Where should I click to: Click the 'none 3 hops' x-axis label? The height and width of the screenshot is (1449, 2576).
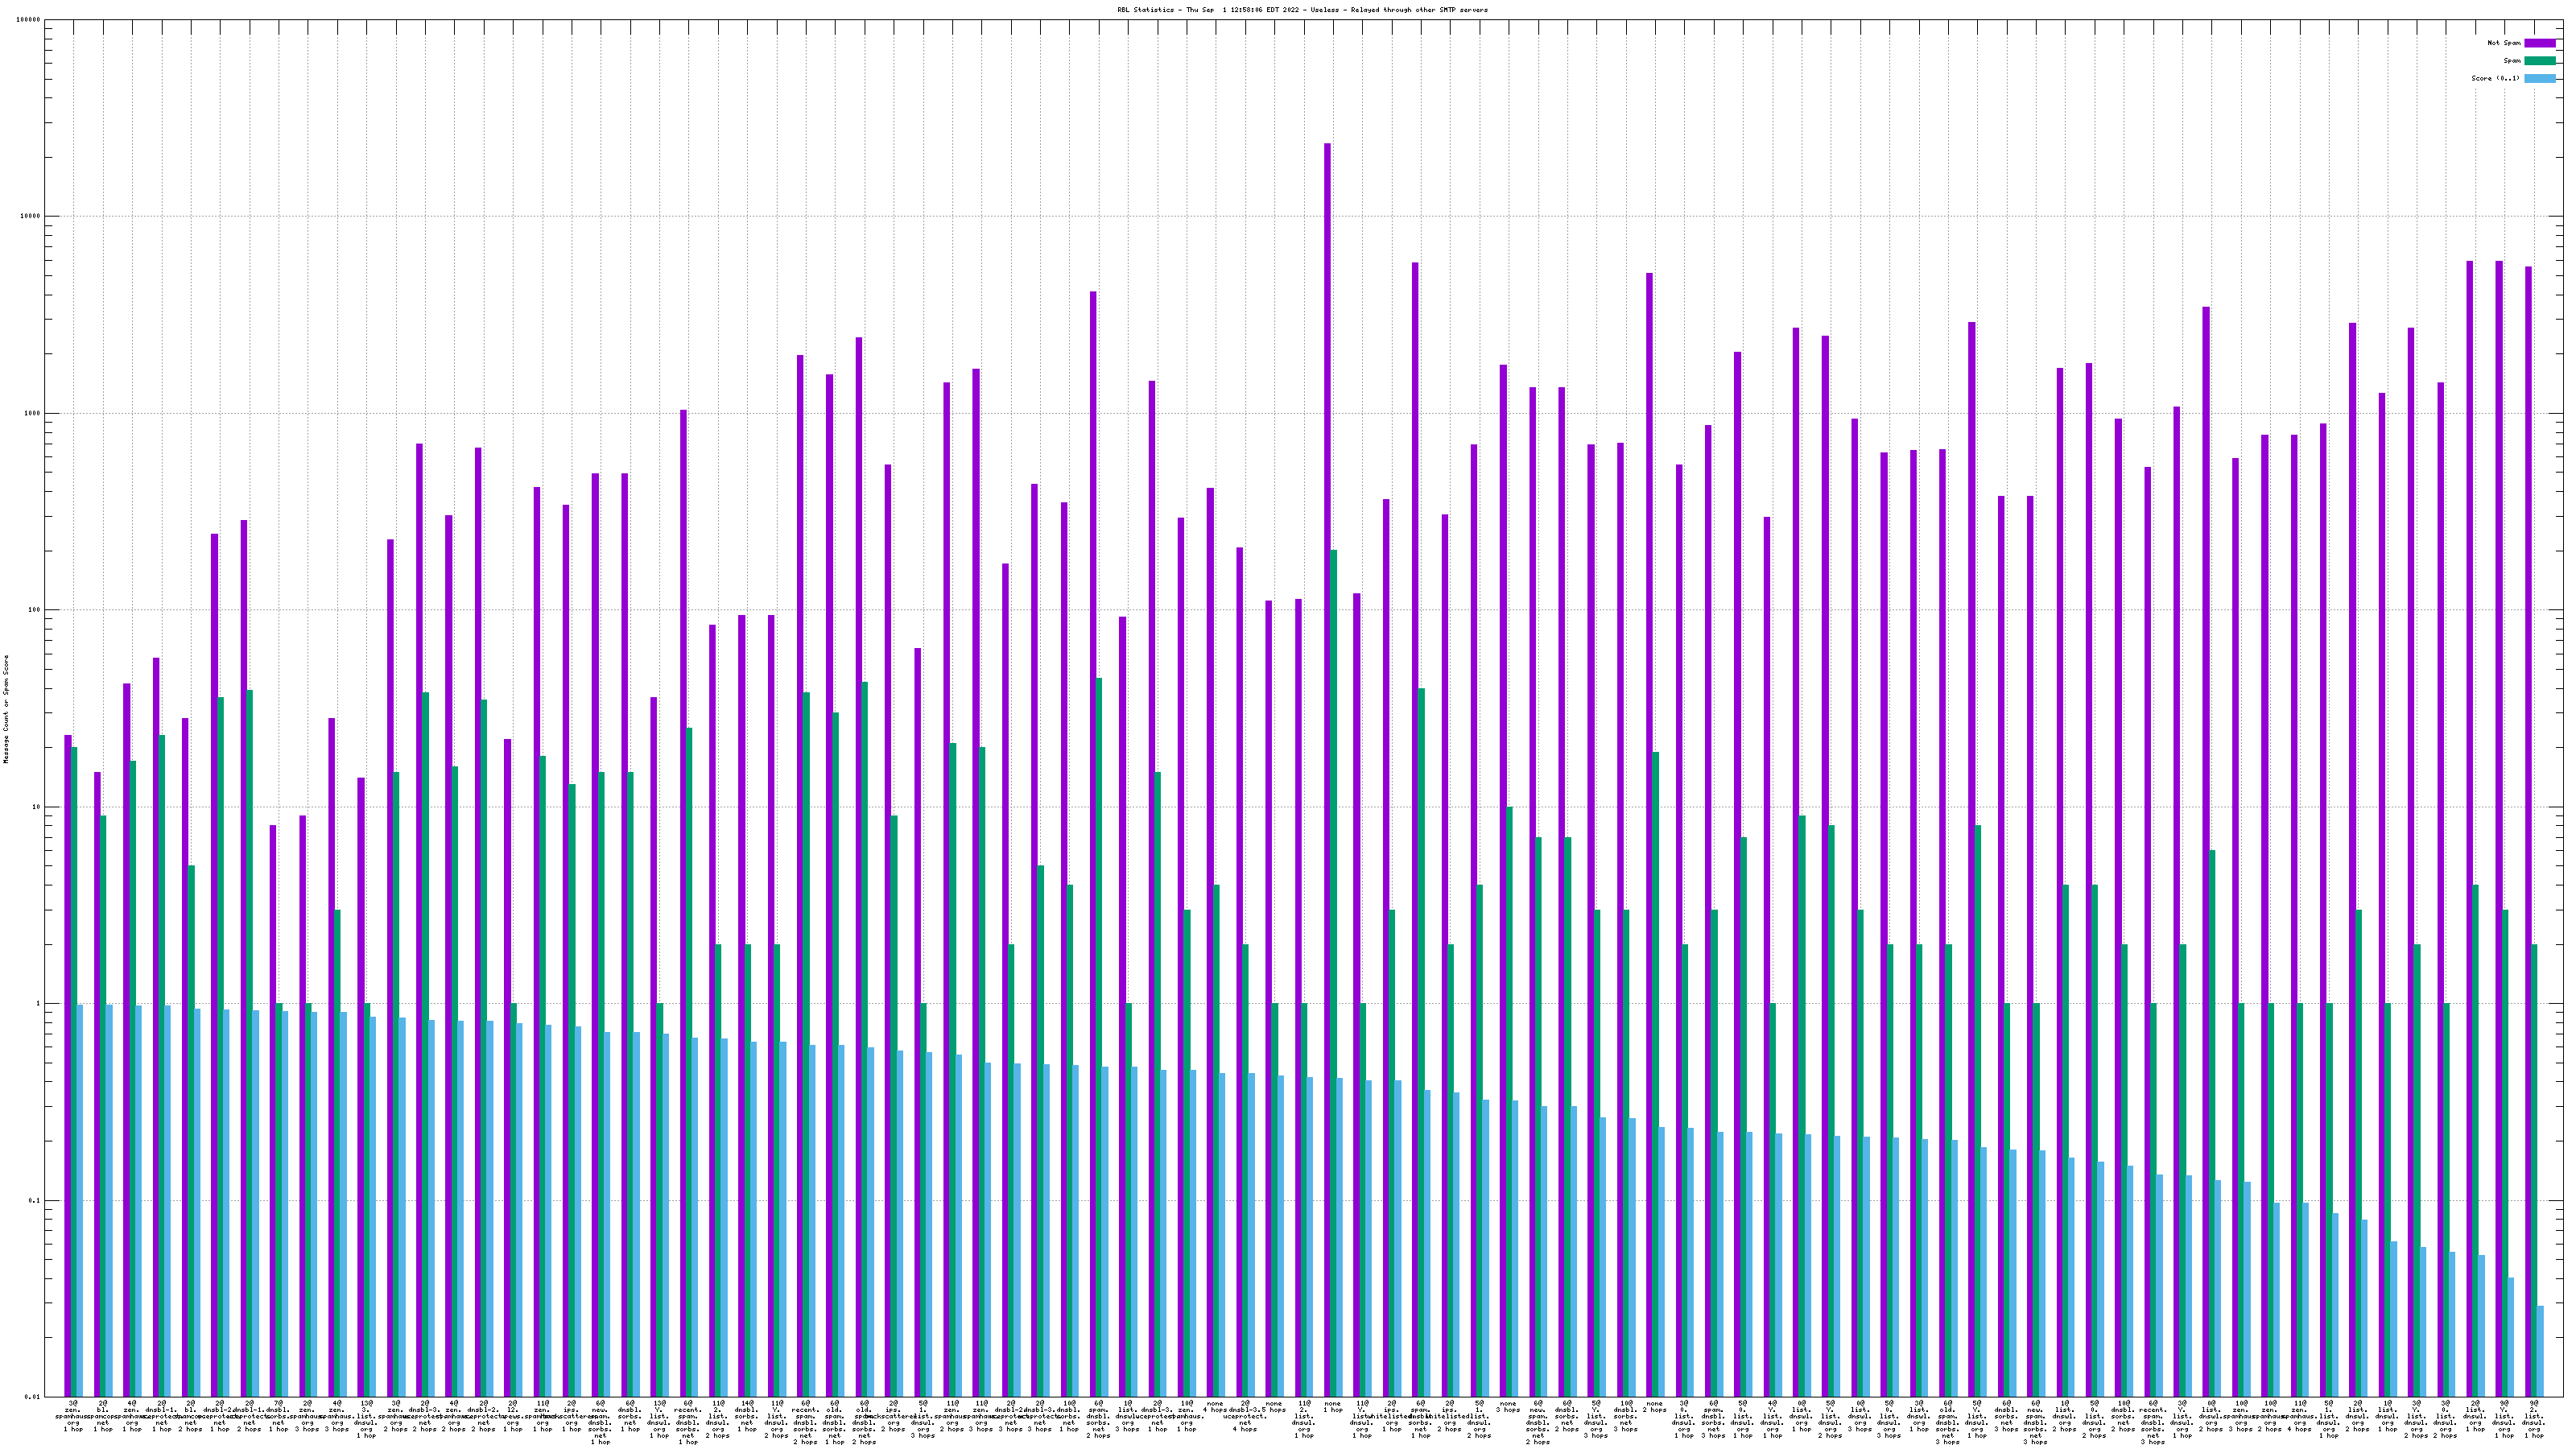pos(1508,1406)
